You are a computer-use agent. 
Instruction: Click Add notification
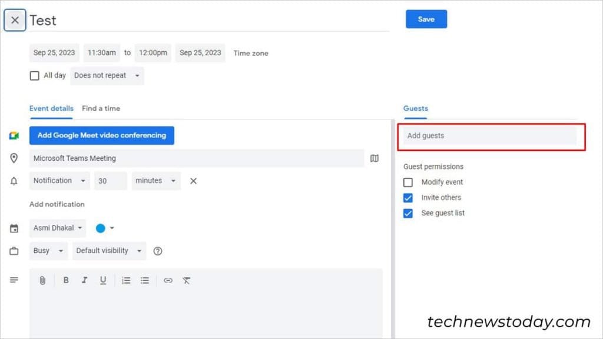click(57, 204)
